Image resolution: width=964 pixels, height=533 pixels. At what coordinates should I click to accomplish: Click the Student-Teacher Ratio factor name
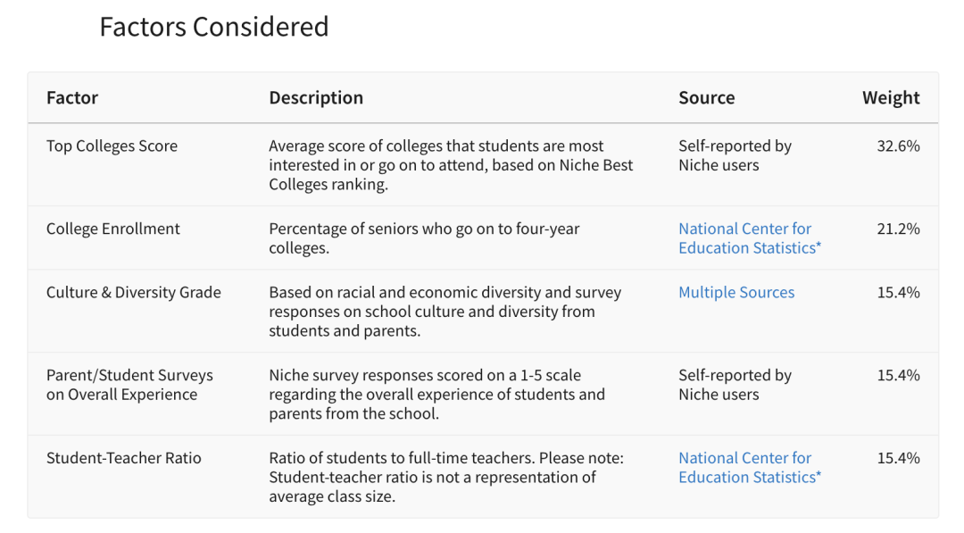123,459
